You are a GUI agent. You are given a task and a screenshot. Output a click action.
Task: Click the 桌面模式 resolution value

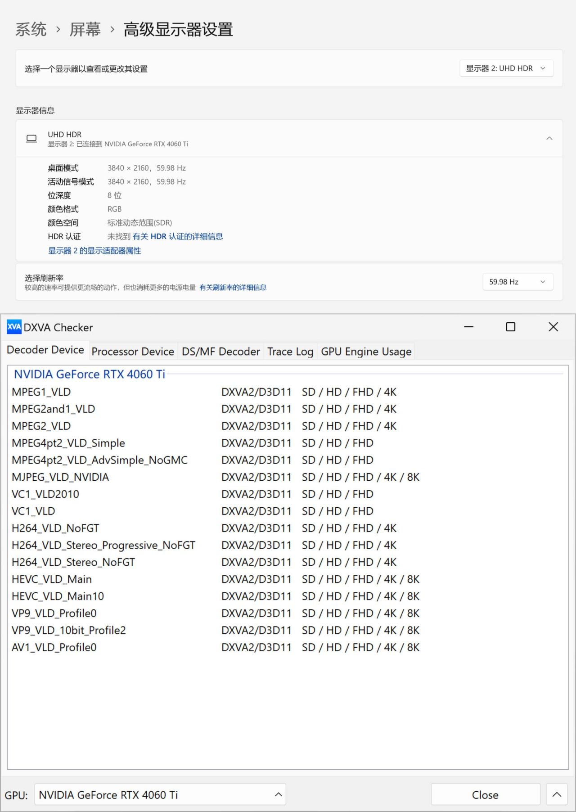click(x=146, y=168)
